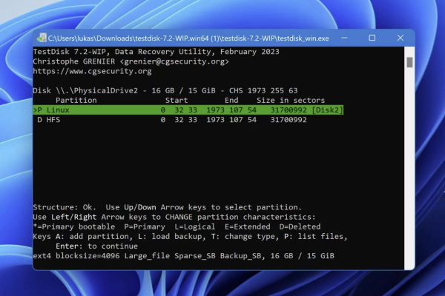Screen dimensions: 445x296
Task: Click the grenier@cgsecurity.org email address
Action: [172, 62]
